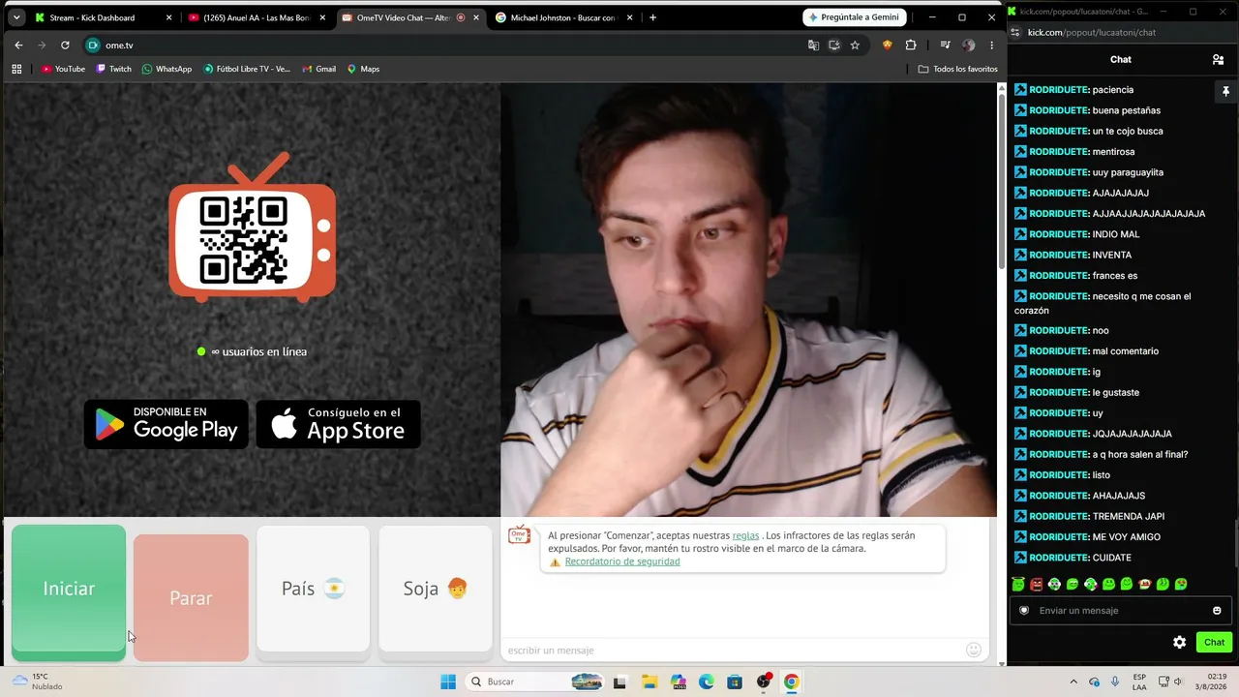Image resolution: width=1239 pixels, height=697 pixels.
Task: Open the Twitch bookmark
Action: (x=113, y=69)
